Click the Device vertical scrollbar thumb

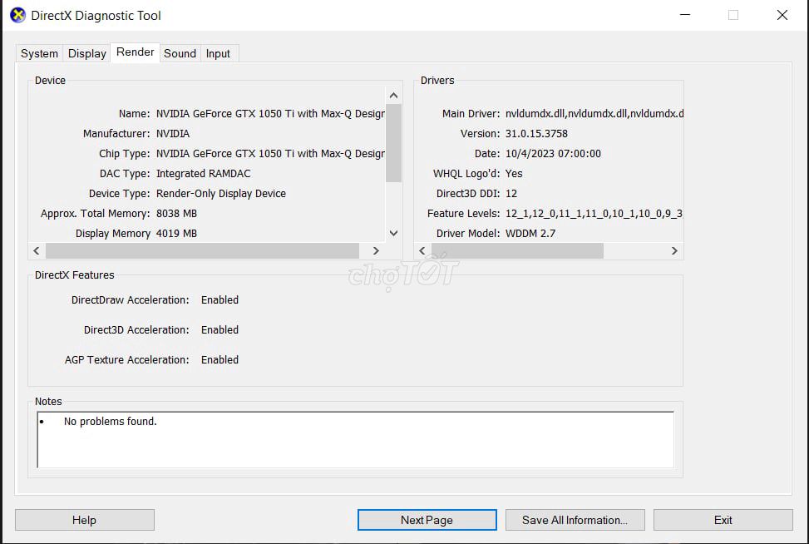tap(393, 143)
